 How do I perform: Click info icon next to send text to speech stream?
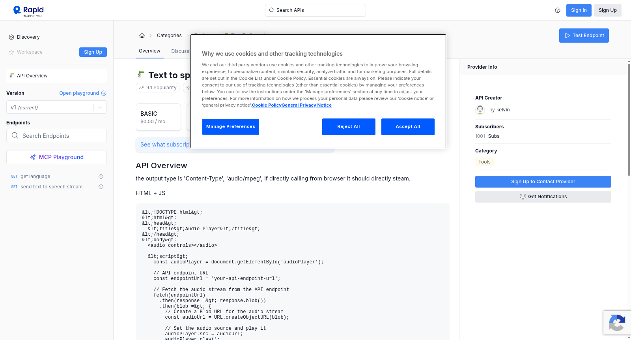pos(101,187)
